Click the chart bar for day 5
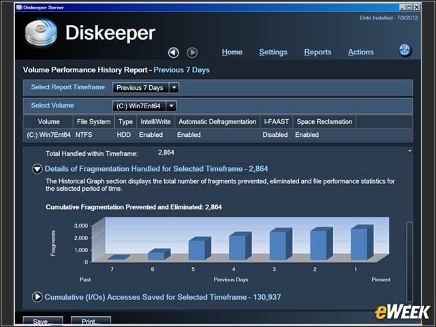The height and width of the screenshot is (327, 436). [200, 249]
